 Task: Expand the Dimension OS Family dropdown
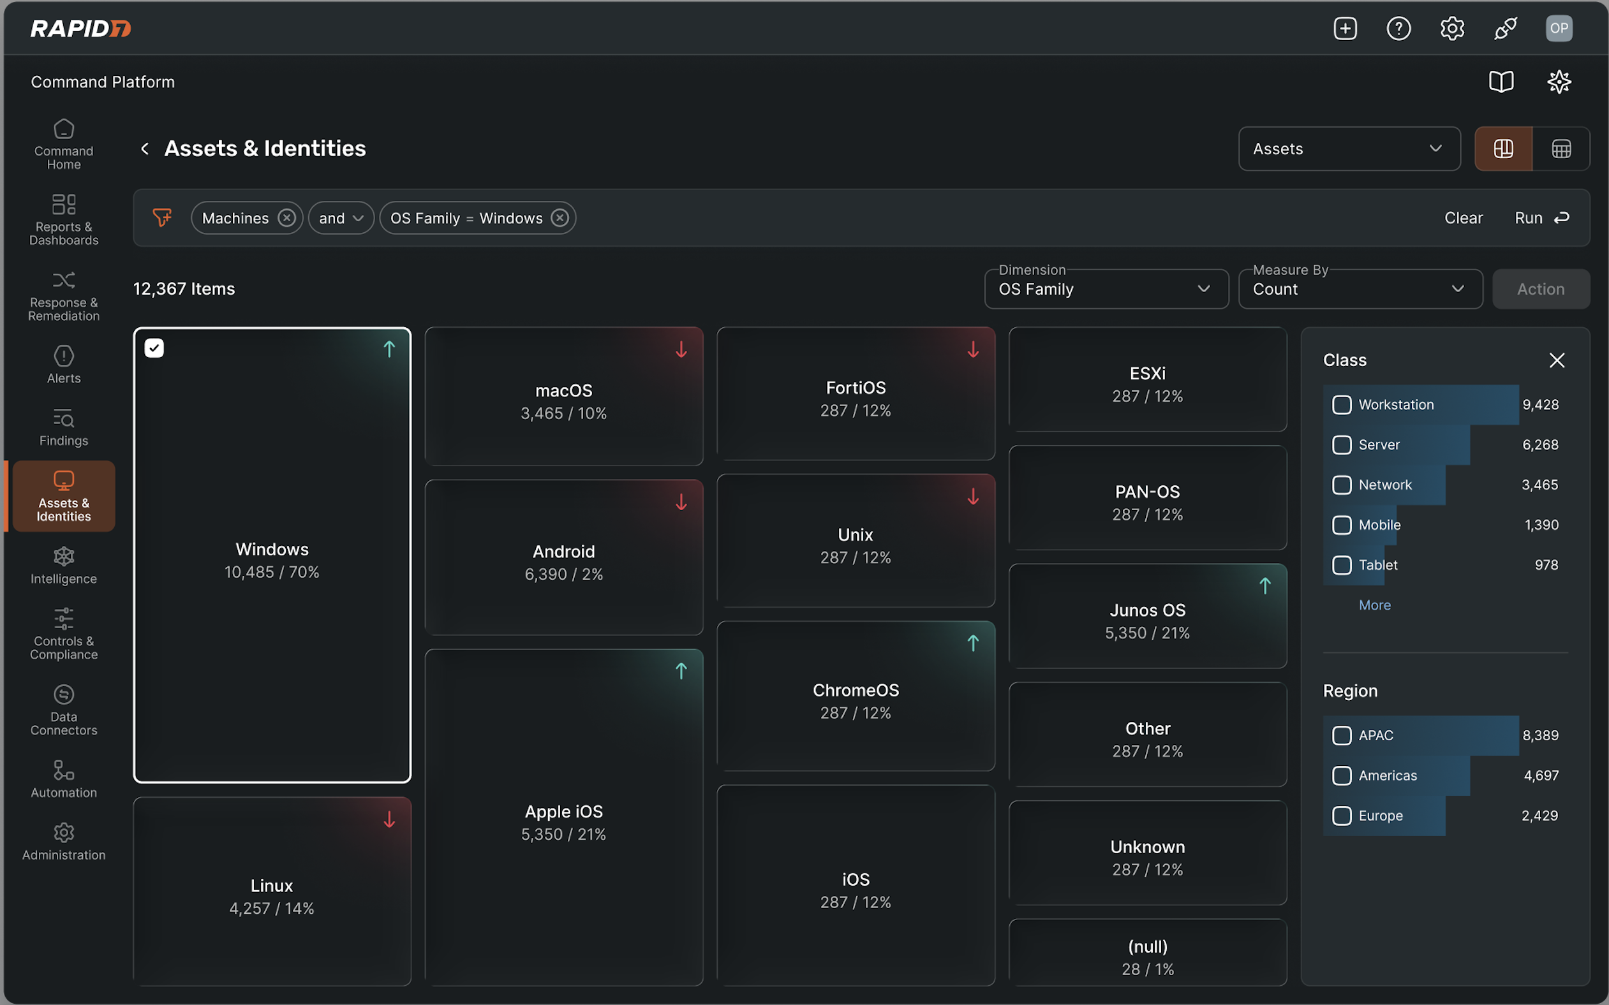[x=1106, y=289]
